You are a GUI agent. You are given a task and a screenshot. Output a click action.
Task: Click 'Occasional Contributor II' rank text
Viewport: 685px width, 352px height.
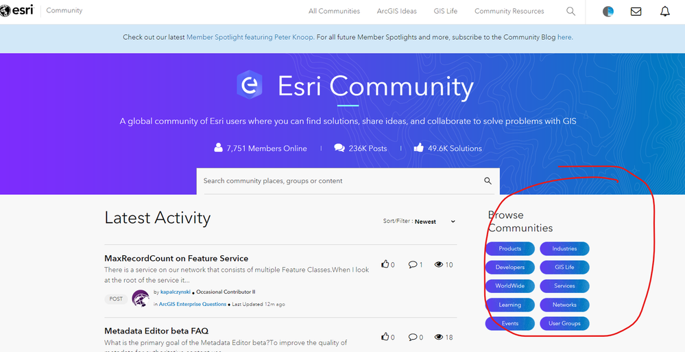tap(226, 292)
